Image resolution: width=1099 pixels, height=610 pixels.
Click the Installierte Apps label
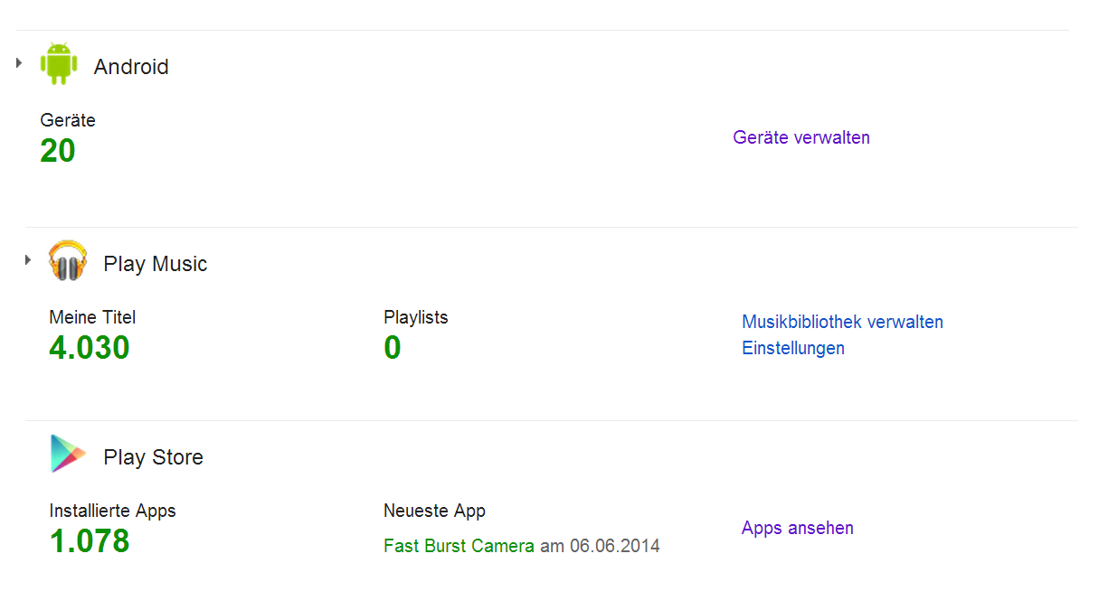tap(112, 511)
